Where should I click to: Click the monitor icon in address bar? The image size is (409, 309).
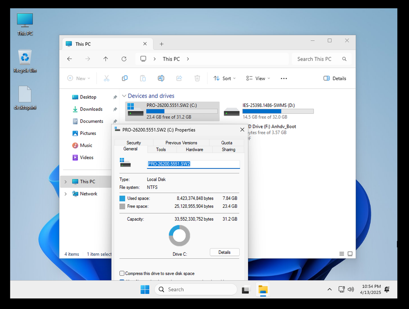143,59
